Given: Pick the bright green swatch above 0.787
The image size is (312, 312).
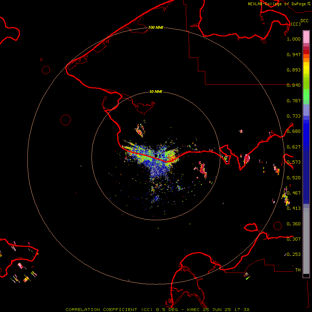Looking at the screenshot, I should (306, 95).
